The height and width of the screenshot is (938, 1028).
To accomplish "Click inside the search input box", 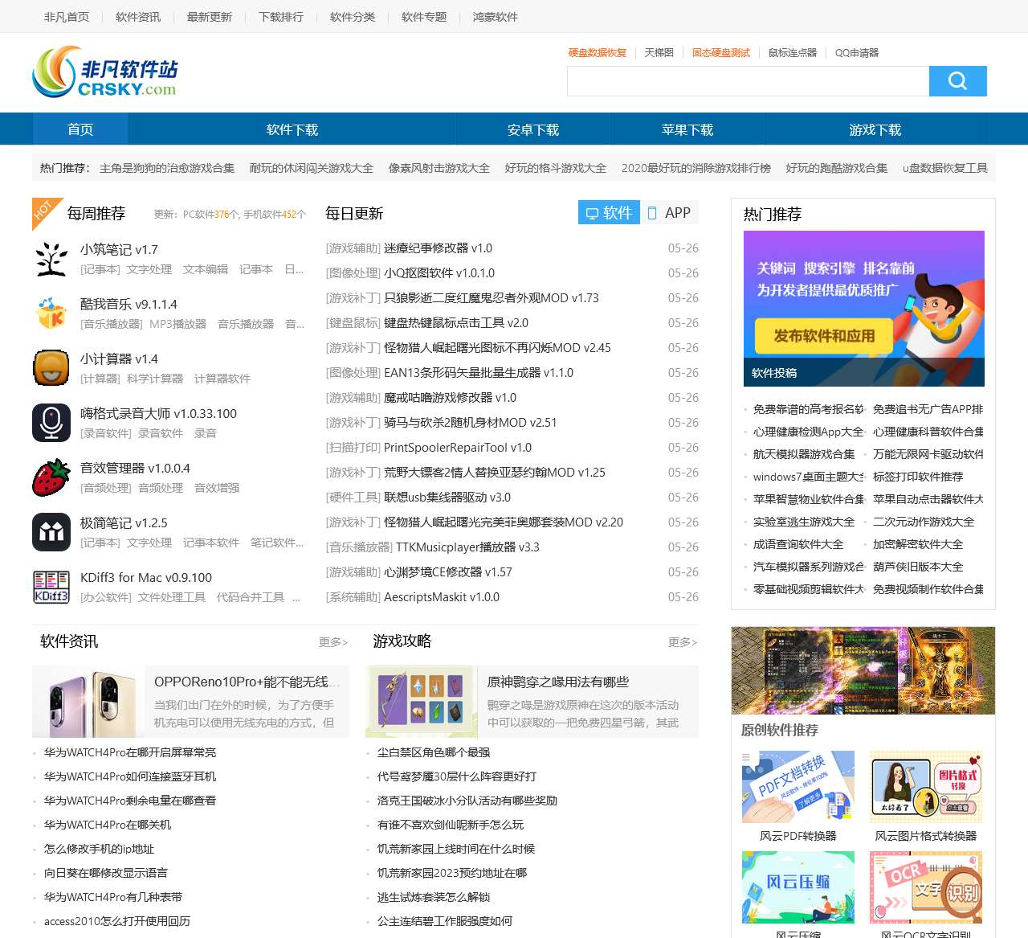I will (748, 81).
